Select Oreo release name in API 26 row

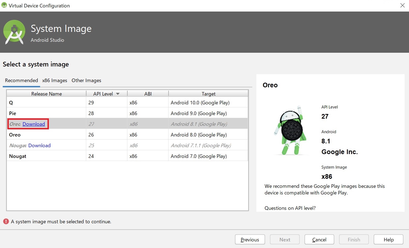pos(15,135)
